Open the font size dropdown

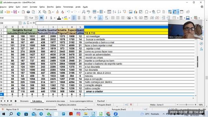[x=36, y=18]
